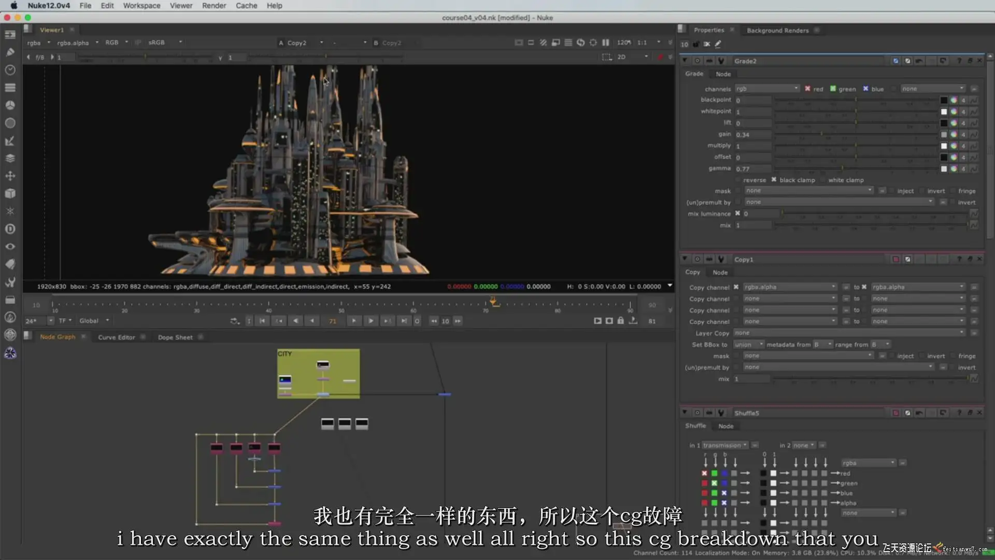Image resolution: width=995 pixels, height=560 pixels.
Task: Open the Shuffle in 1 transmission dropdown
Action: click(x=725, y=445)
